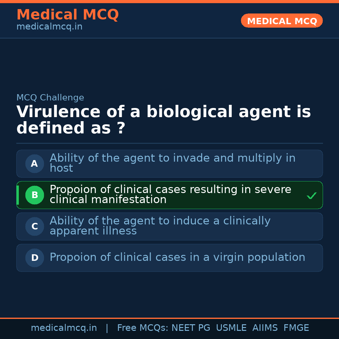Select answer 'Ability of the agent to induce a clinically apparent illness'
Viewport: 339px width, 339px height.
point(160,226)
